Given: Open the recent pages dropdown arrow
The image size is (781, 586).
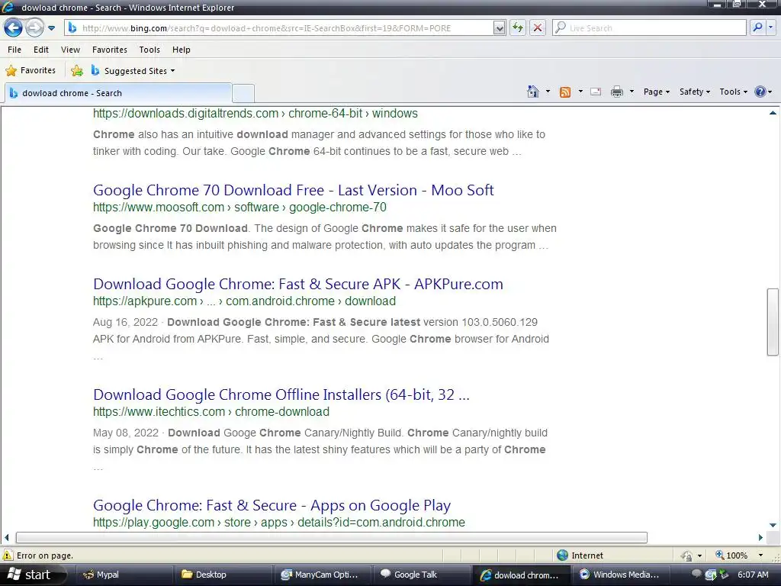Looking at the screenshot, I should [x=51, y=28].
